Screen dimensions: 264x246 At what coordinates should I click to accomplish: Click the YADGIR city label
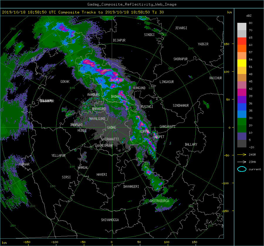pos(203,44)
